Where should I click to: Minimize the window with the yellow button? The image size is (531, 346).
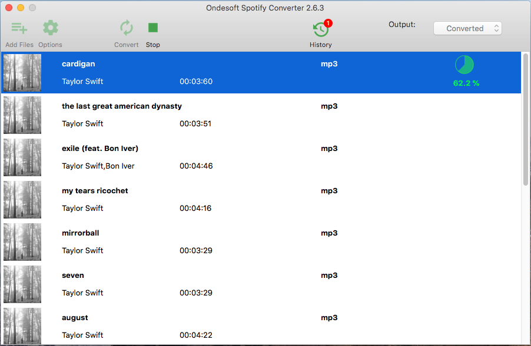21,8
